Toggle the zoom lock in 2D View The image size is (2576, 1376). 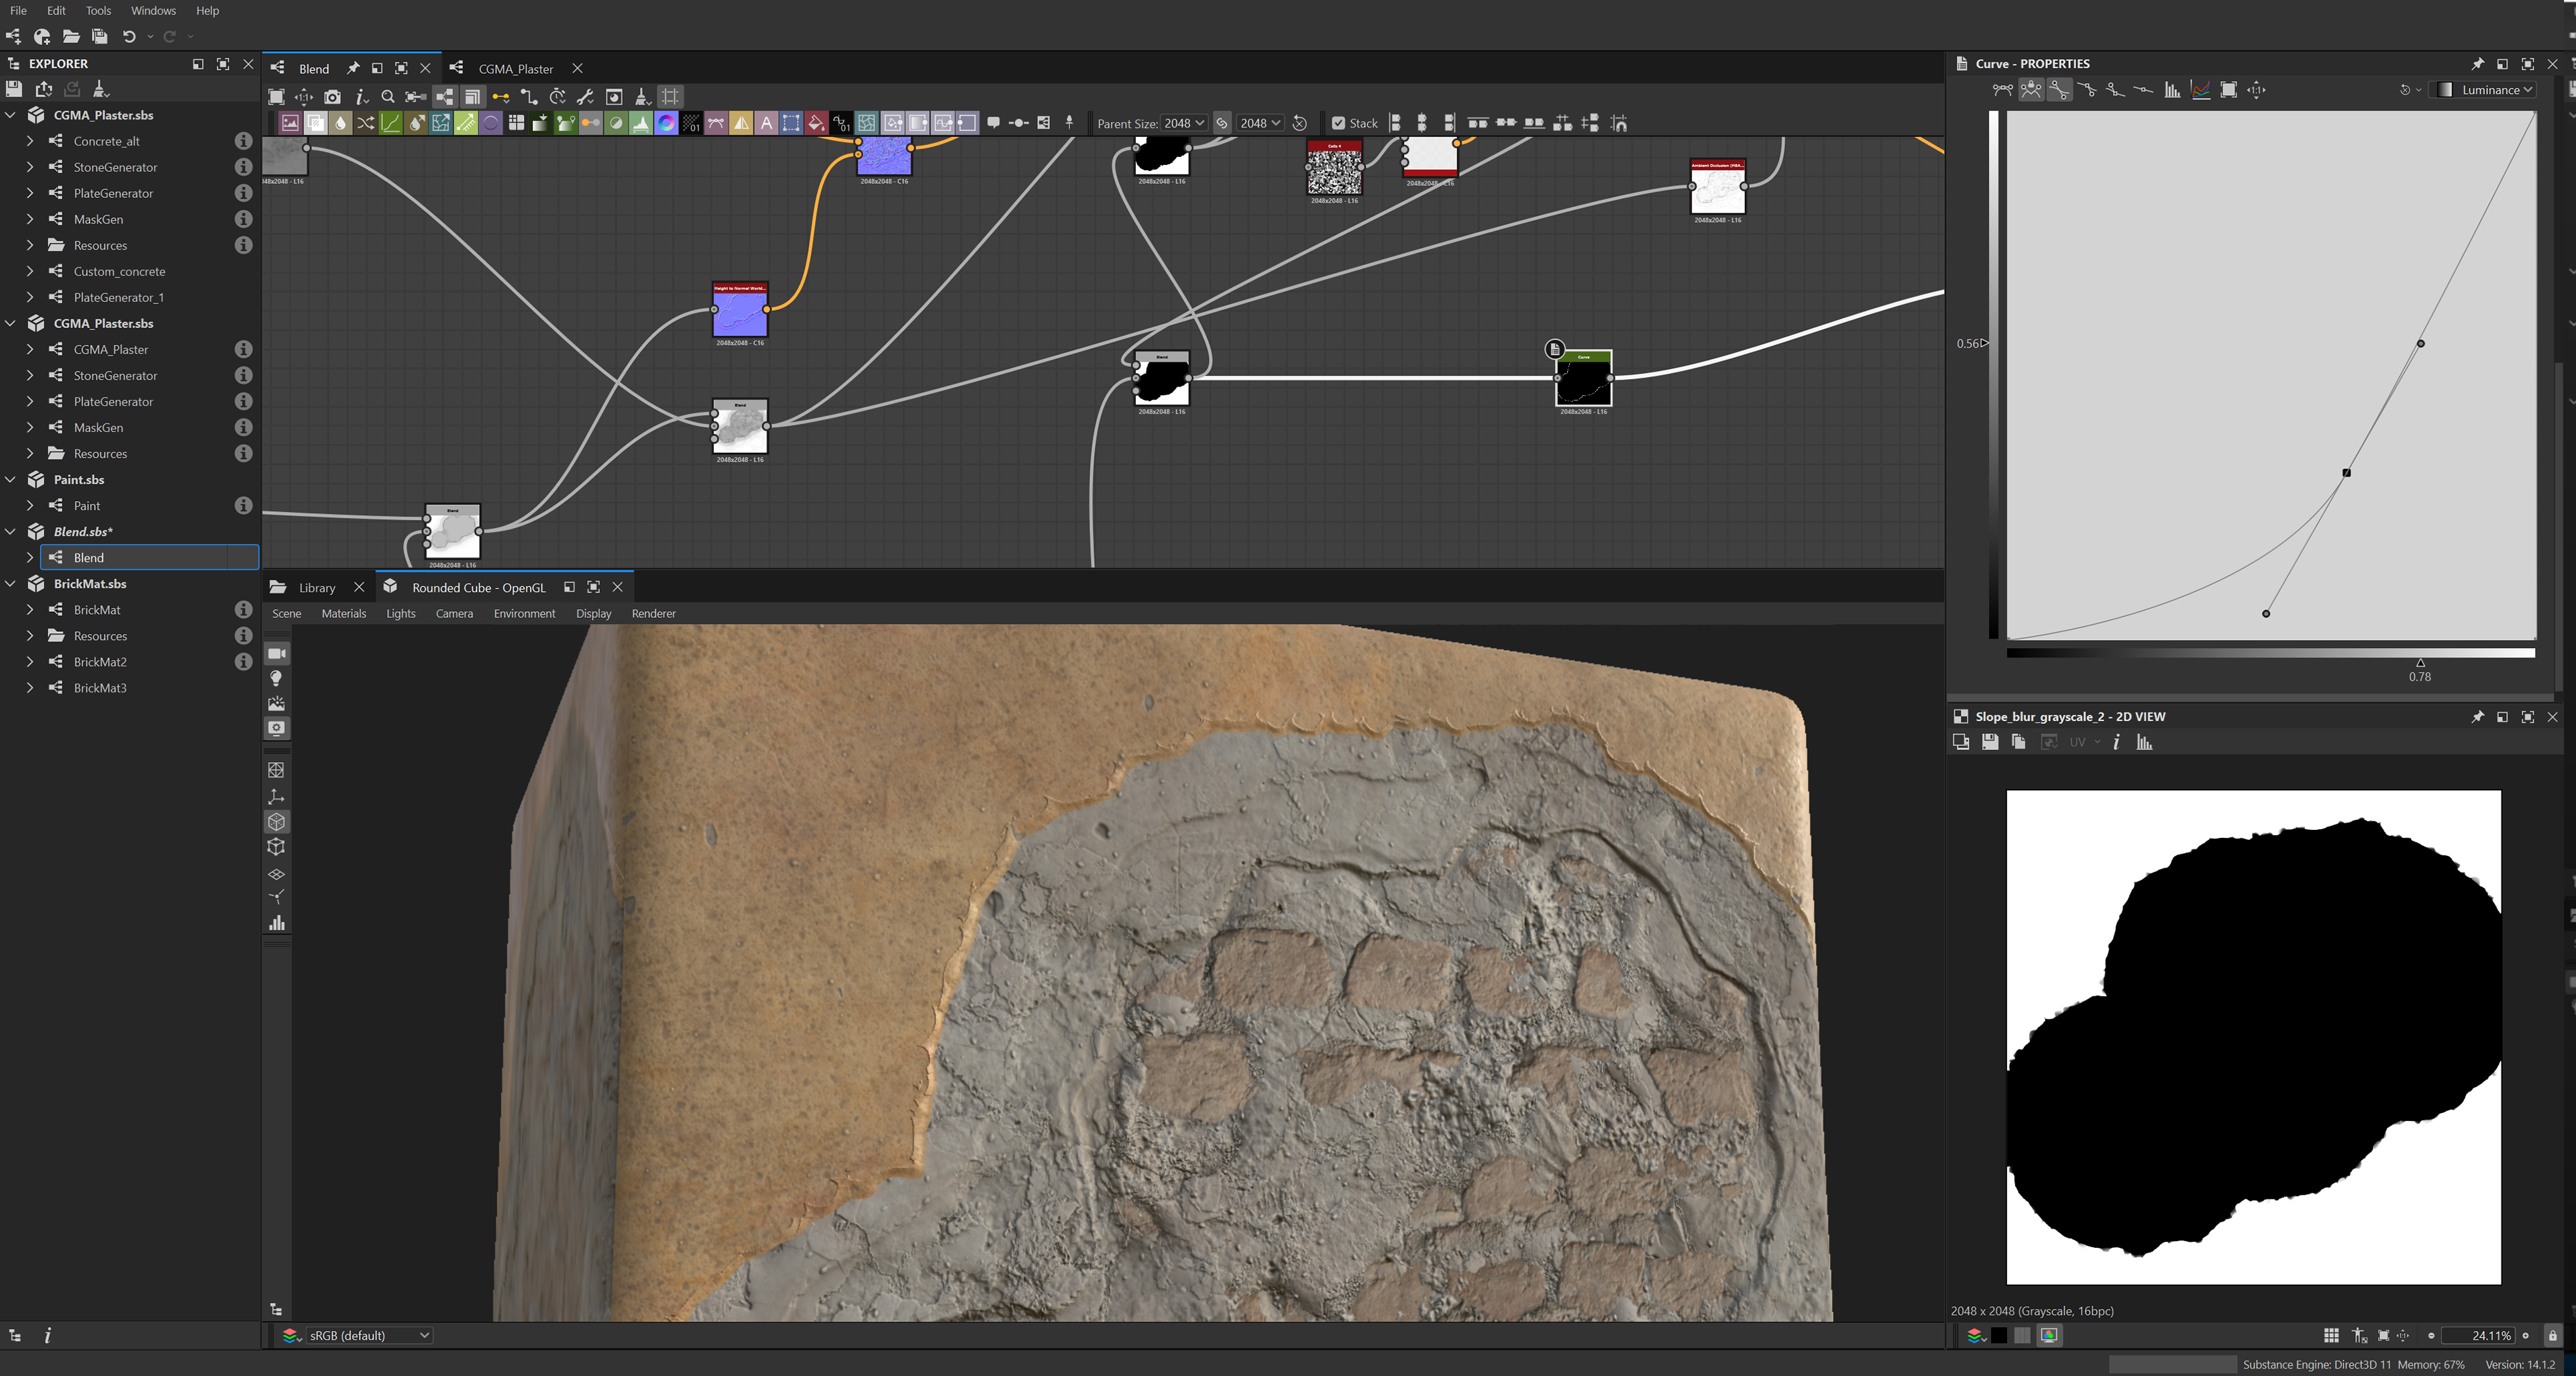click(x=2552, y=1335)
